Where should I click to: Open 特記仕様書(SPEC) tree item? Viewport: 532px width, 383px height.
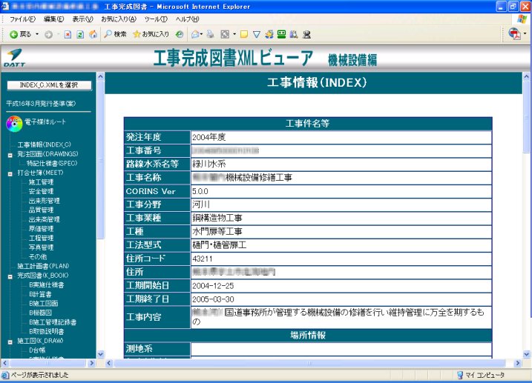[52, 163]
